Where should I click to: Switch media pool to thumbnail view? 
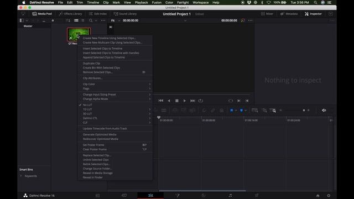click(x=76, y=20)
